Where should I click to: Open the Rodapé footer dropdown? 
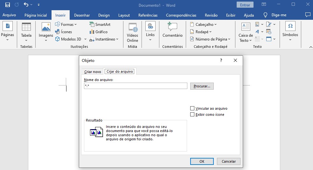[x=201, y=32]
